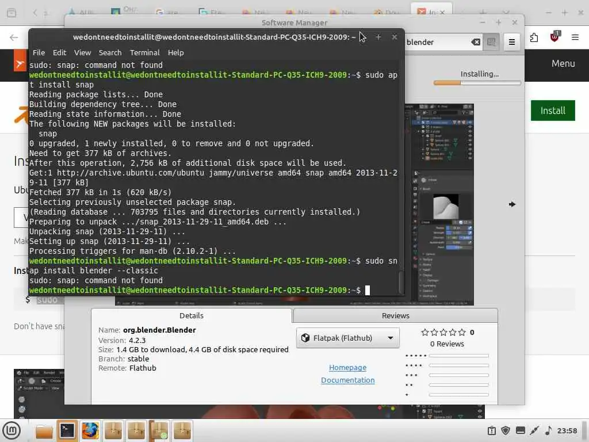Viewport: 589px width, 442px height.
Task: Switch to the Reviews tab in Software Manager
Action: tap(395, 316)
